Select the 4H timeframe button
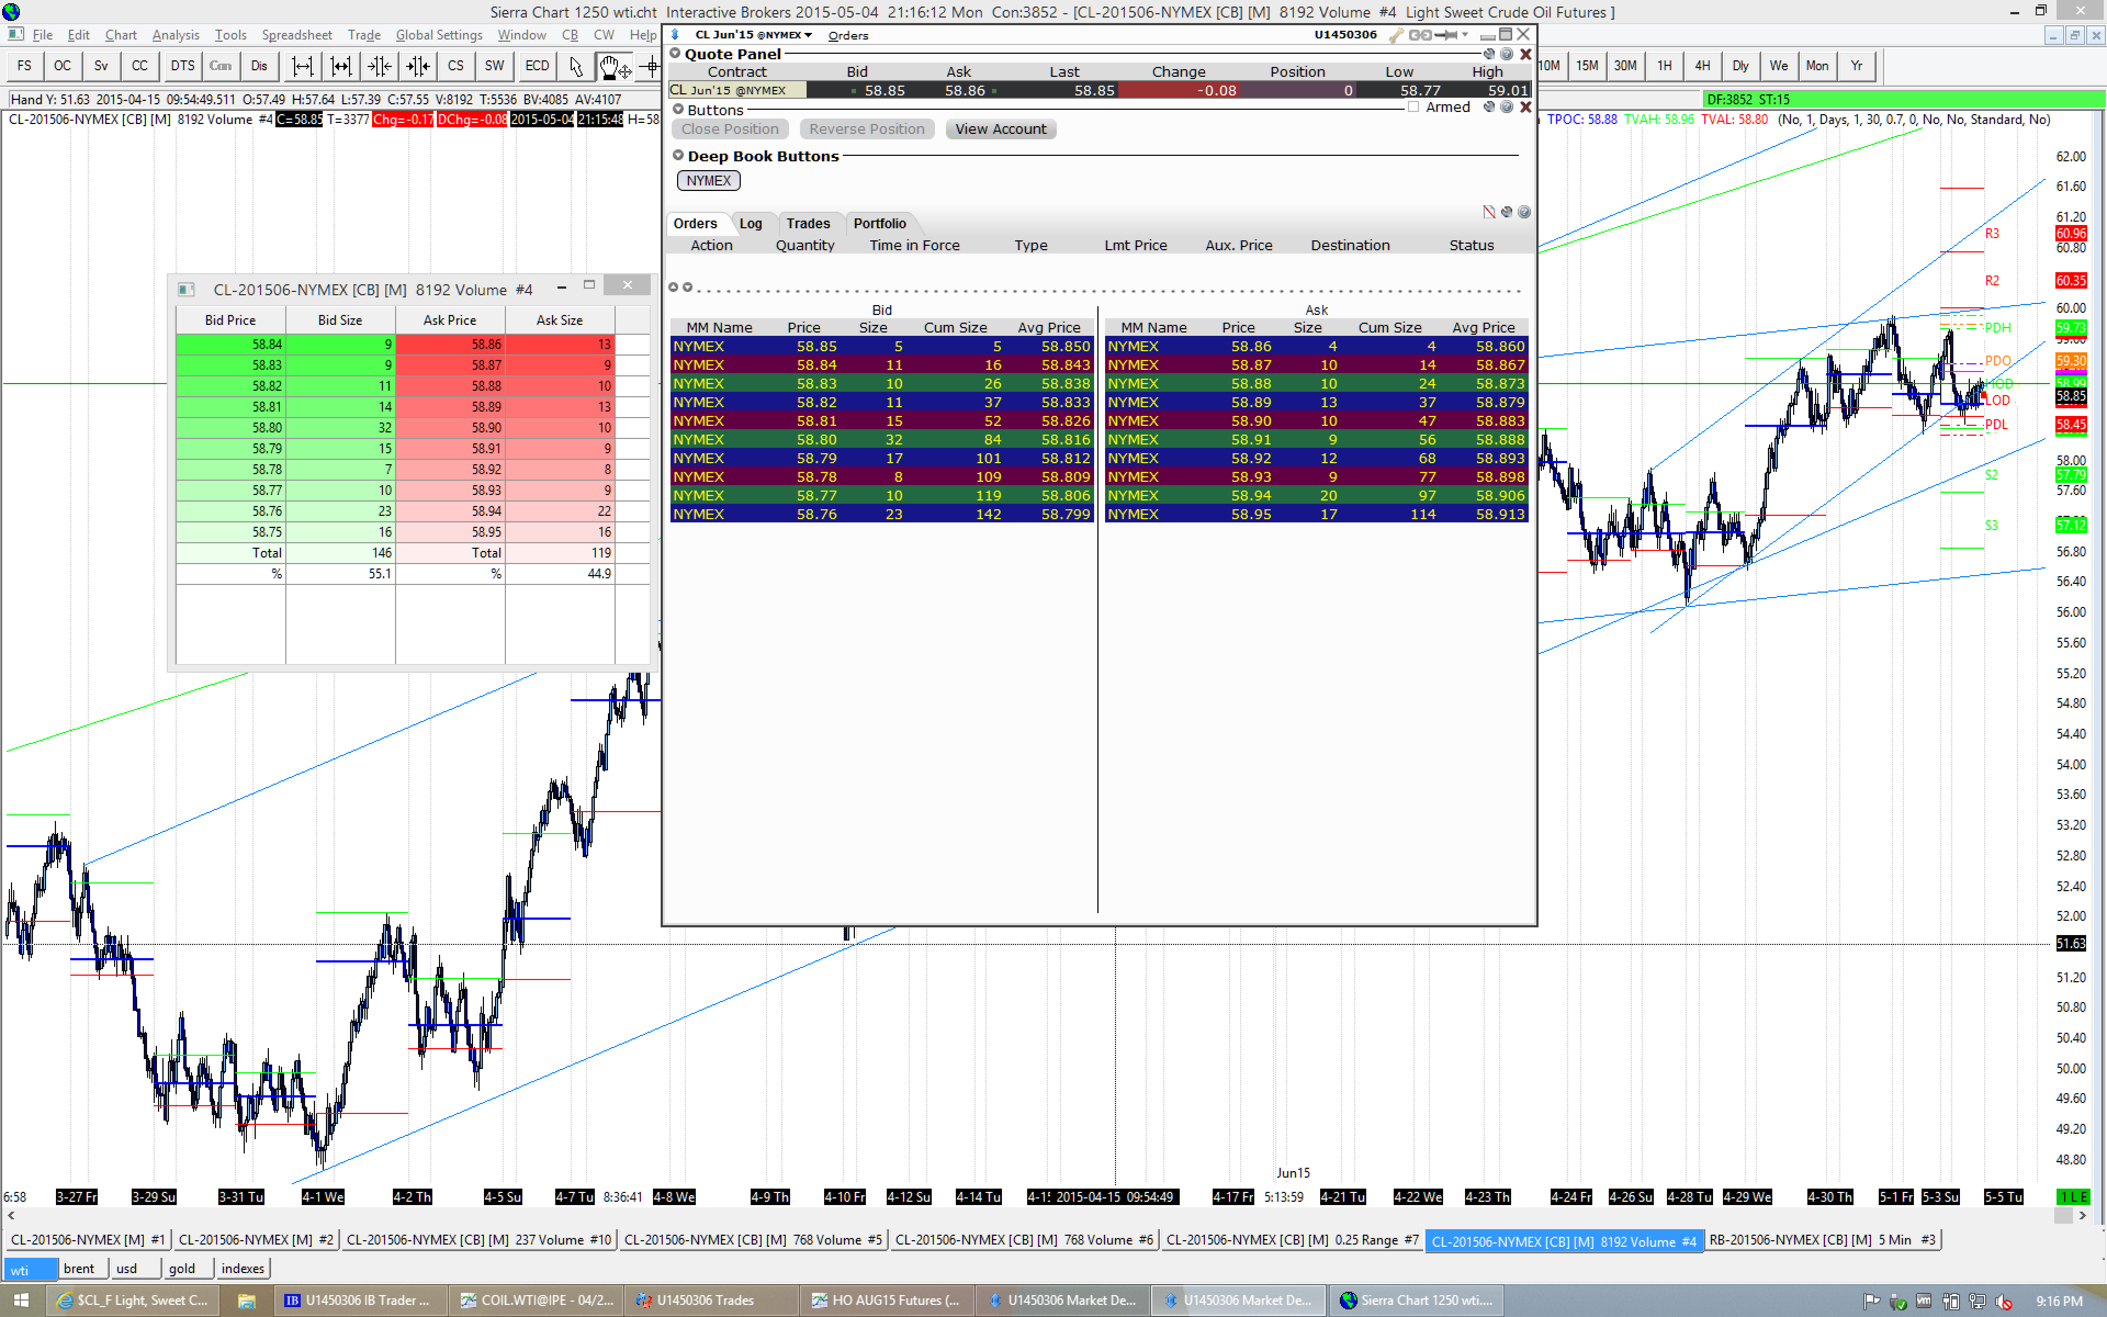This screenshot has width=2107, height=1317. click(1702, 66)
